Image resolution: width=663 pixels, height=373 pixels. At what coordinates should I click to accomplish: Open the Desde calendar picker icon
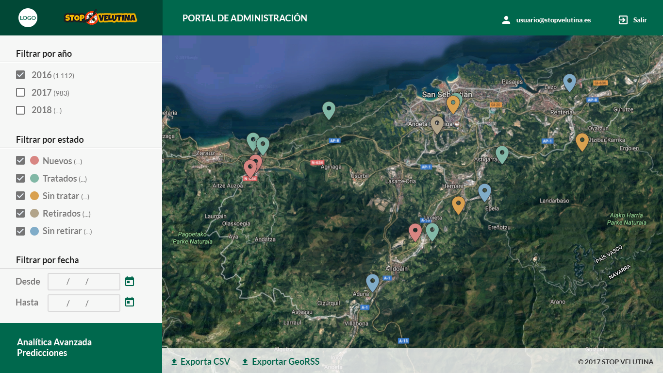click(x=130, y=281)
